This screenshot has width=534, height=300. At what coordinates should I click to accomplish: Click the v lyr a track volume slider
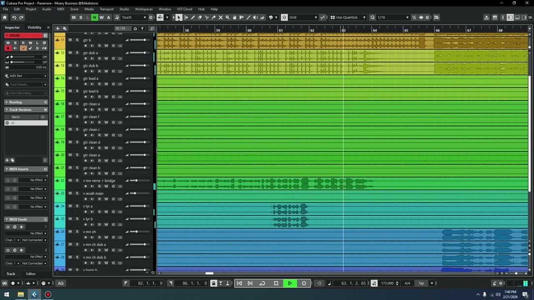[139, 206]
